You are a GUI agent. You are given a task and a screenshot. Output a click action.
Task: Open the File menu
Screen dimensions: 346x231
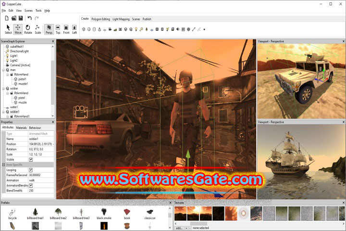[x=4, y=11]
